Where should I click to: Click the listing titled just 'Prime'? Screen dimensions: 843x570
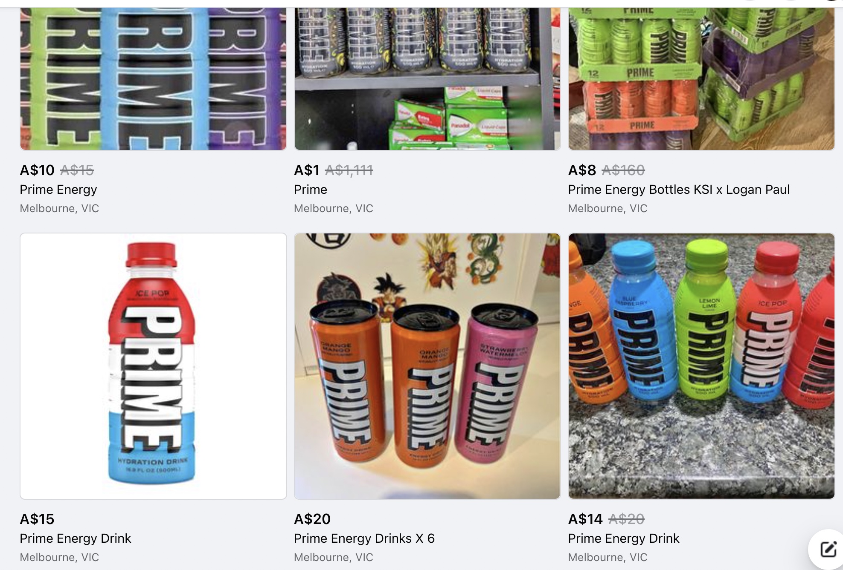[x=311, y=190]
